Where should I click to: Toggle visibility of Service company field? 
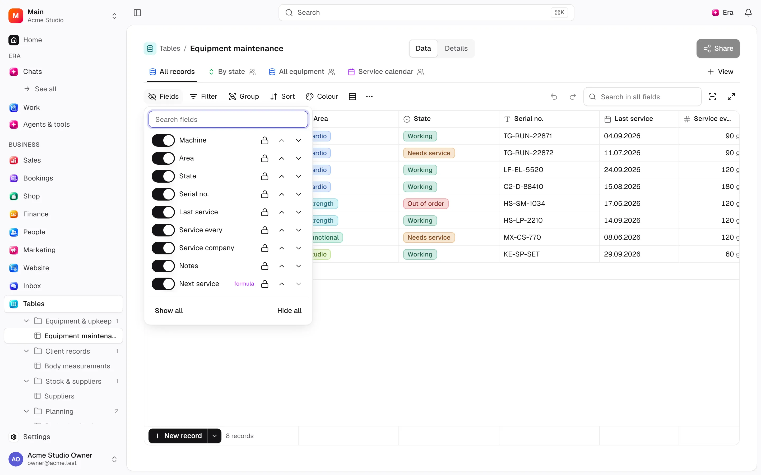163,248
